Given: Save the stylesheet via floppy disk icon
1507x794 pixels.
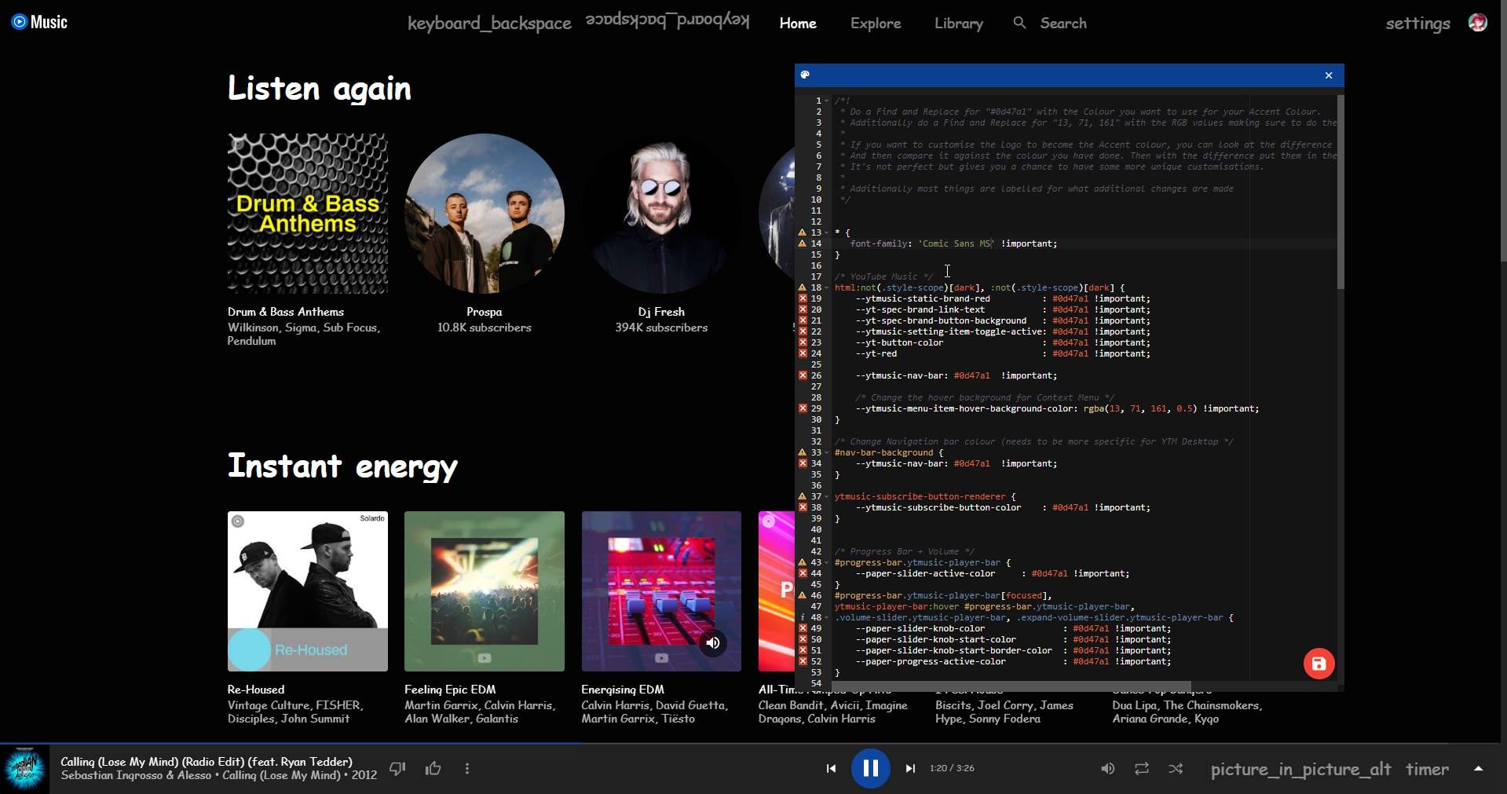Looking at the screenshot, I should 1319,663.
